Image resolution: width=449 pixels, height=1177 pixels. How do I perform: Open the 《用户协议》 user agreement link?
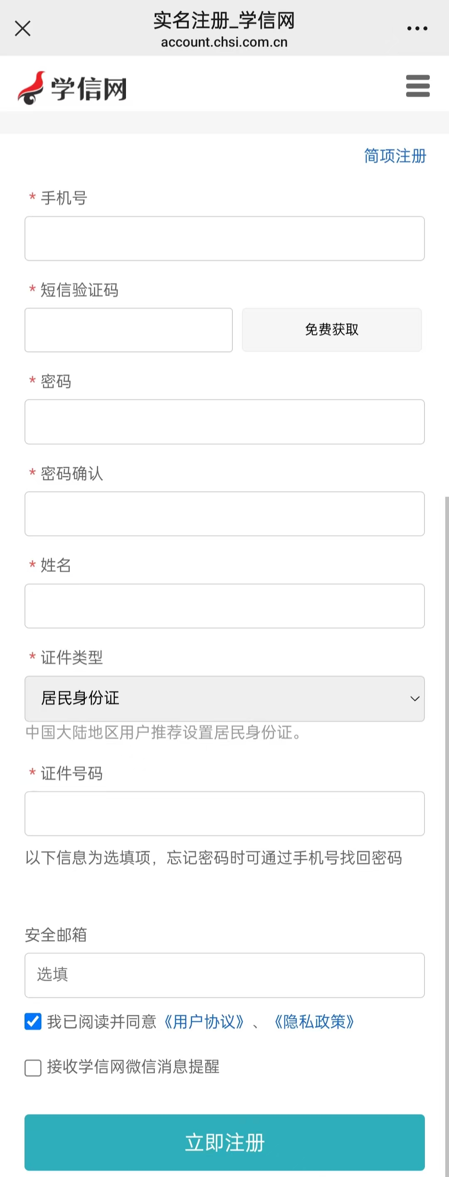[x=204, y=1022]
